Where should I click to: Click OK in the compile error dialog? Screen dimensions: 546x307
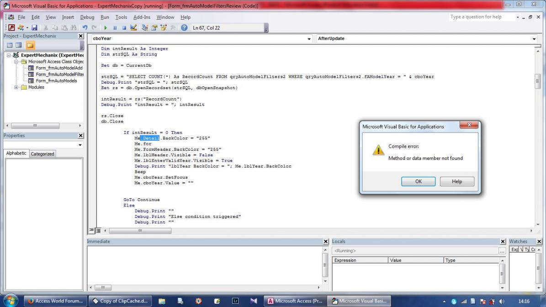click(418, 181)
